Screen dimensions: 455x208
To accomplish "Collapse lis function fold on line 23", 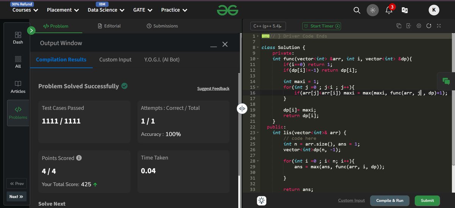I will (258, 133).
